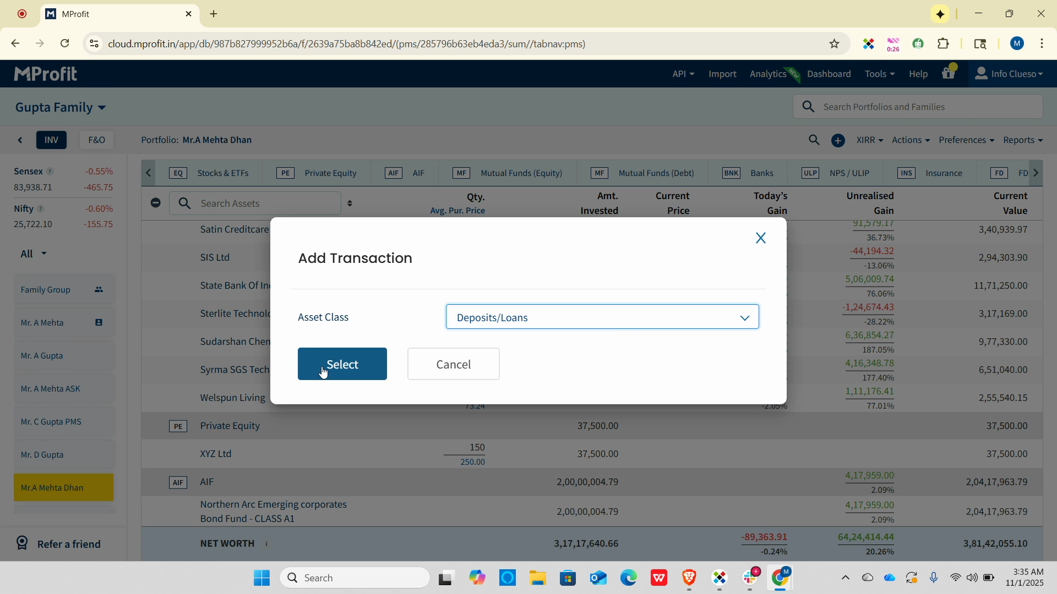This screenshot has width=1057, height=594.
Task: Expand the Gupta Family dropdown
Action: click(x=61, y=107)
